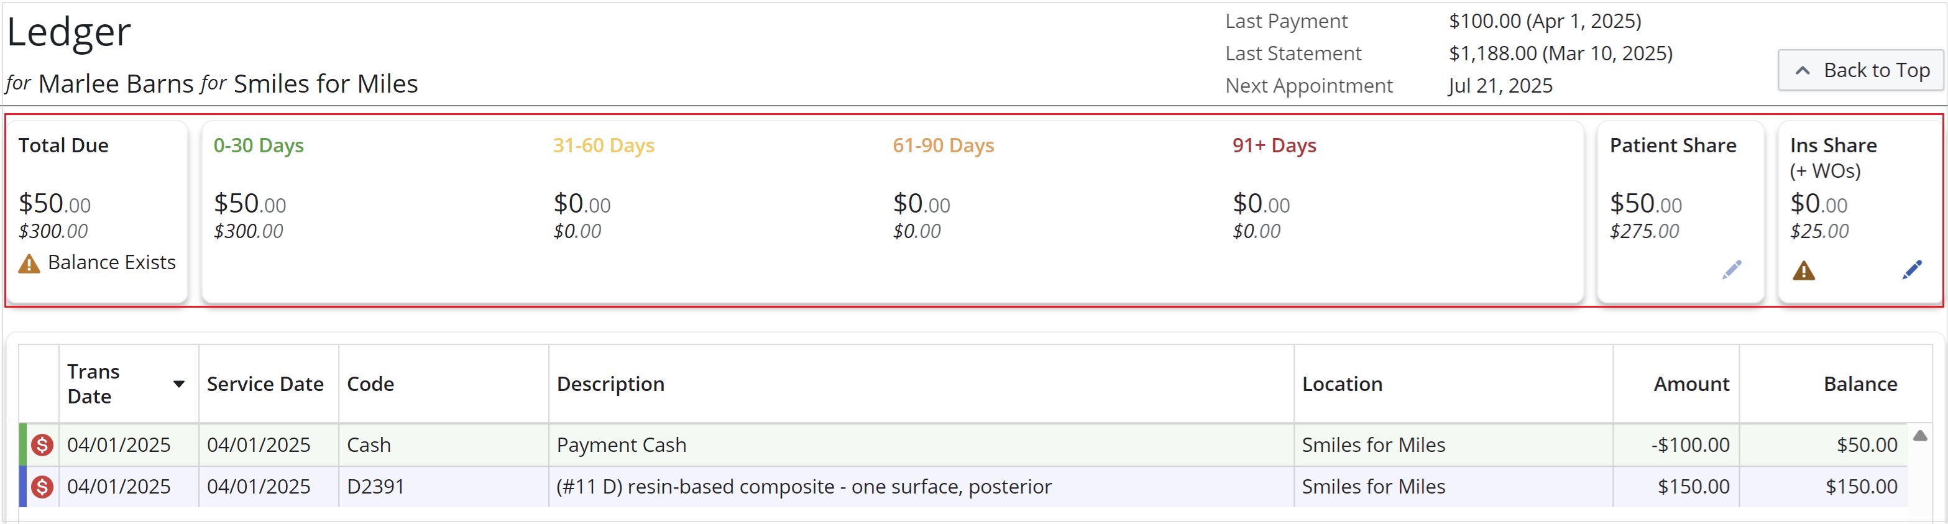Screen dimensions: 1948x524
Task: Click the Ins Share edit pencil icon
Action: tap(1912, 269)
